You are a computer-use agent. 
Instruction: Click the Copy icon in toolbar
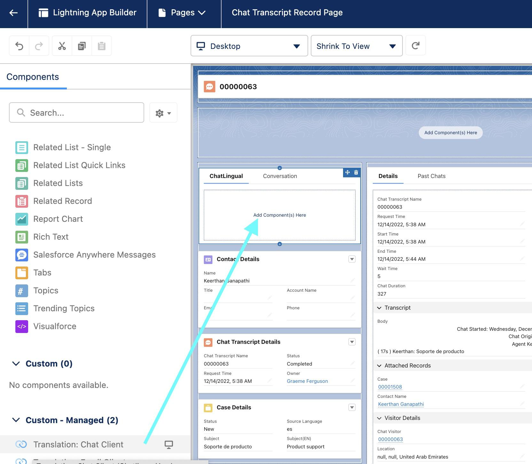[82, 46]
